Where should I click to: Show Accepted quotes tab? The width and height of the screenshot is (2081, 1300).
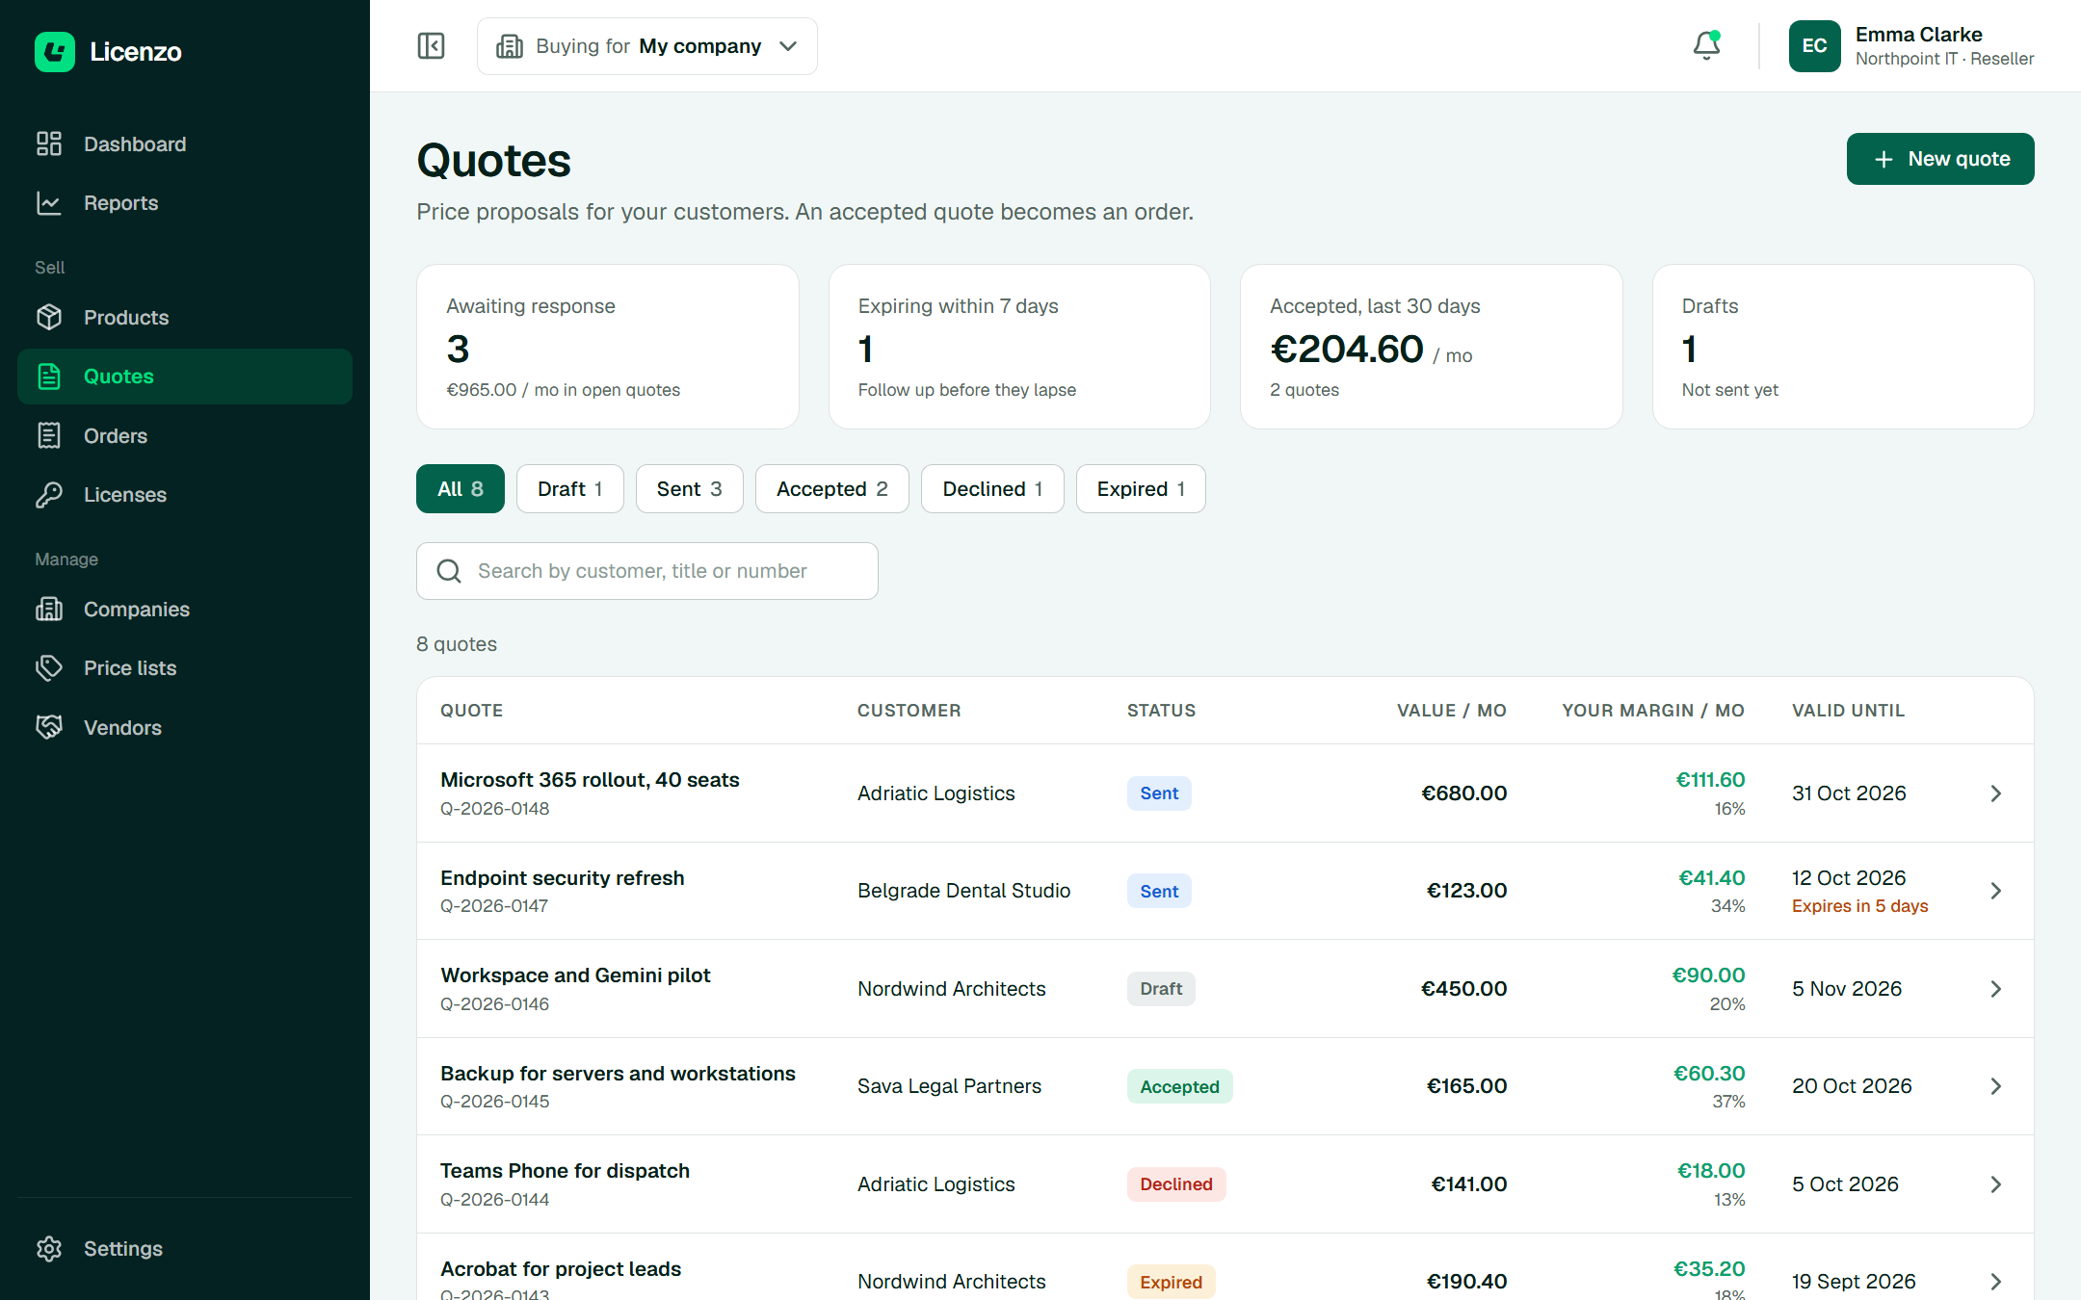pyautogui.click(x=832, y=489)
